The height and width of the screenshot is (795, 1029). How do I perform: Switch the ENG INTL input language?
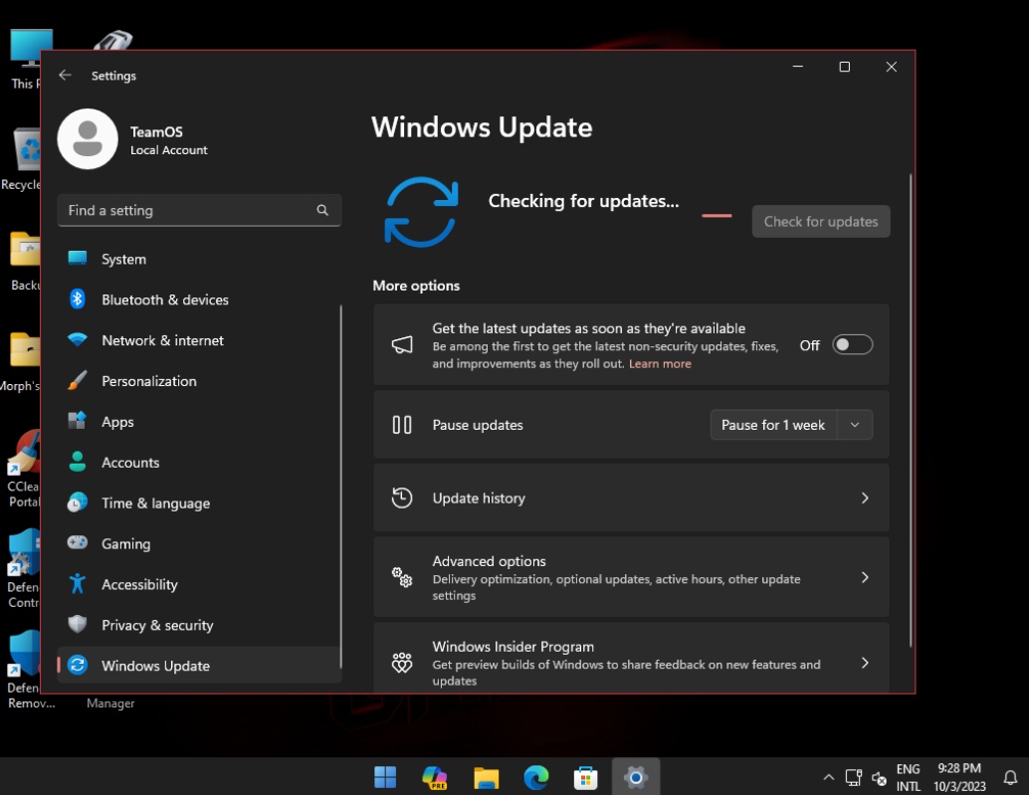[x=909, y=777]
